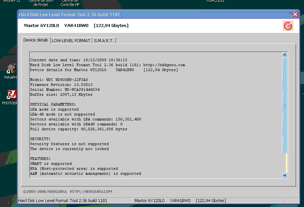Click the 'Serial Number: WD-WCAJ91444334' line
This screenshot has width=304, height=207.
pyautogui.click(x=65, y=90)
